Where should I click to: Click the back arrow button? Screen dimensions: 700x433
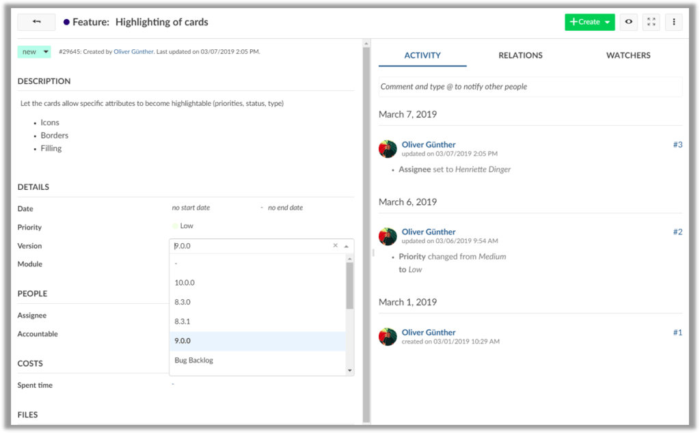coord(36,22)
